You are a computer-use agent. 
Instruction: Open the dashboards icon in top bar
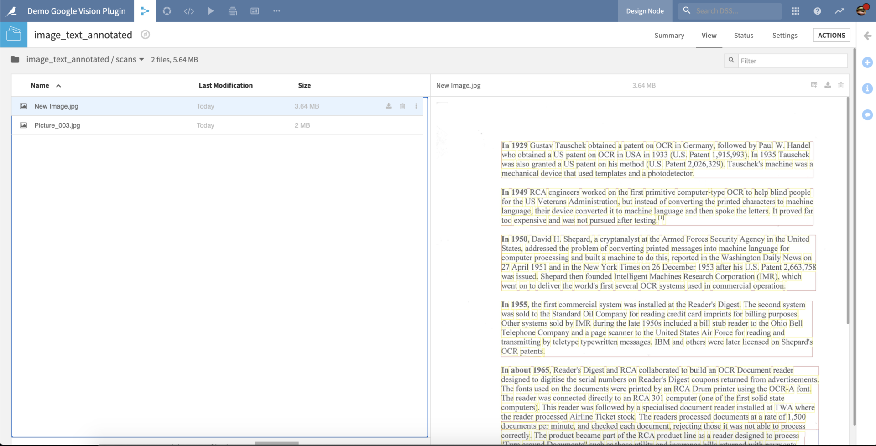click(x=255, y=11)
